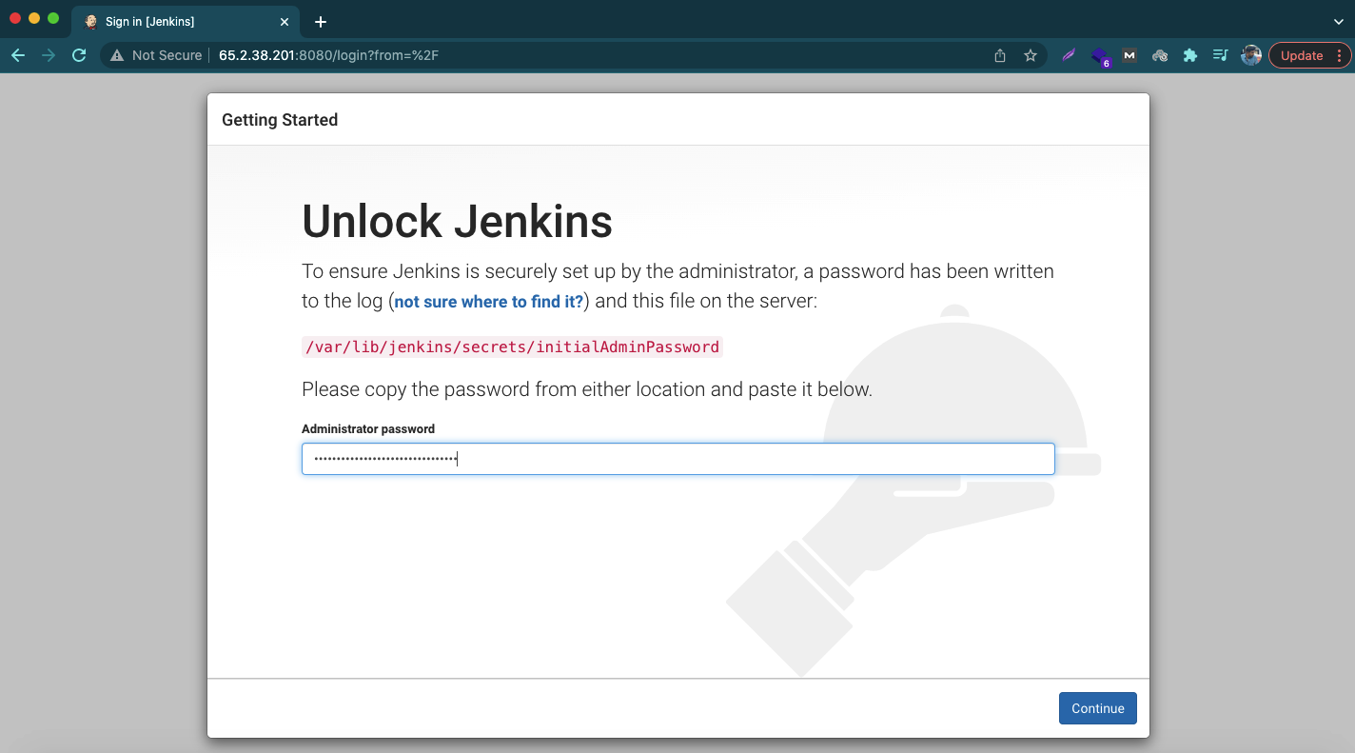
Task: Close the Sign in [Jenkins] tab
Action: (284, 21)
